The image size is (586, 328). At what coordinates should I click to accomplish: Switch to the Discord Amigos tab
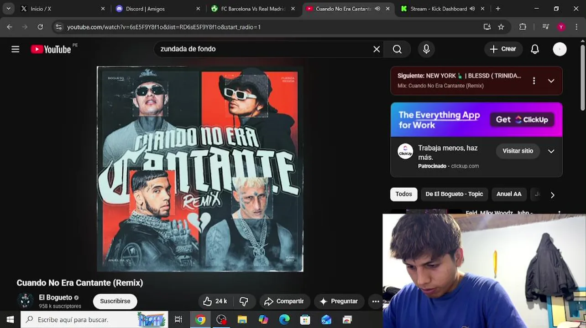(x=157, y=9)
